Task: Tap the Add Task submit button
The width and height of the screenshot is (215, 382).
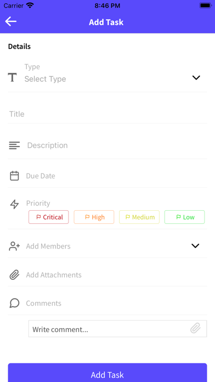Action: [107, 373]
